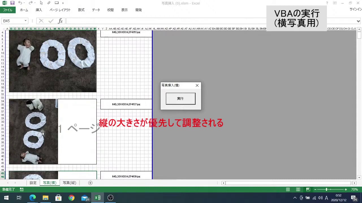Viewport: 362px width, 203px height.
Task: Open the 数式 ribbon tab
Action: coord(81,10)
